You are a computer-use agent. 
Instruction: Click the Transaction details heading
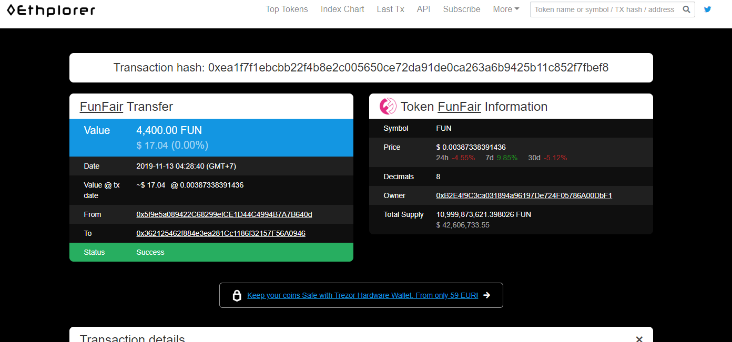click(x=133, y=338)
